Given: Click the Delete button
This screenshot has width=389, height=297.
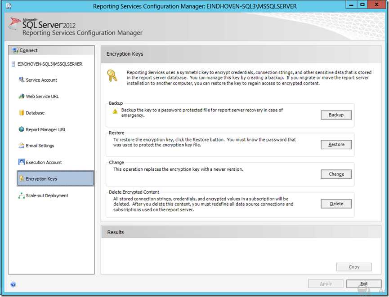Looking at the screenshot, I should coord(336,204).
